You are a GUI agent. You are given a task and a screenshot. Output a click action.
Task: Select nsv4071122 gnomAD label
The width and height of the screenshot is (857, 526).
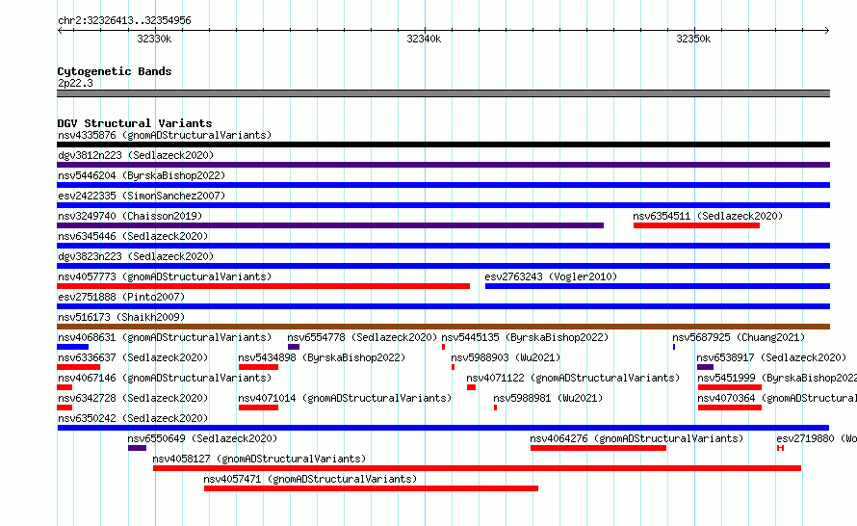573,378
